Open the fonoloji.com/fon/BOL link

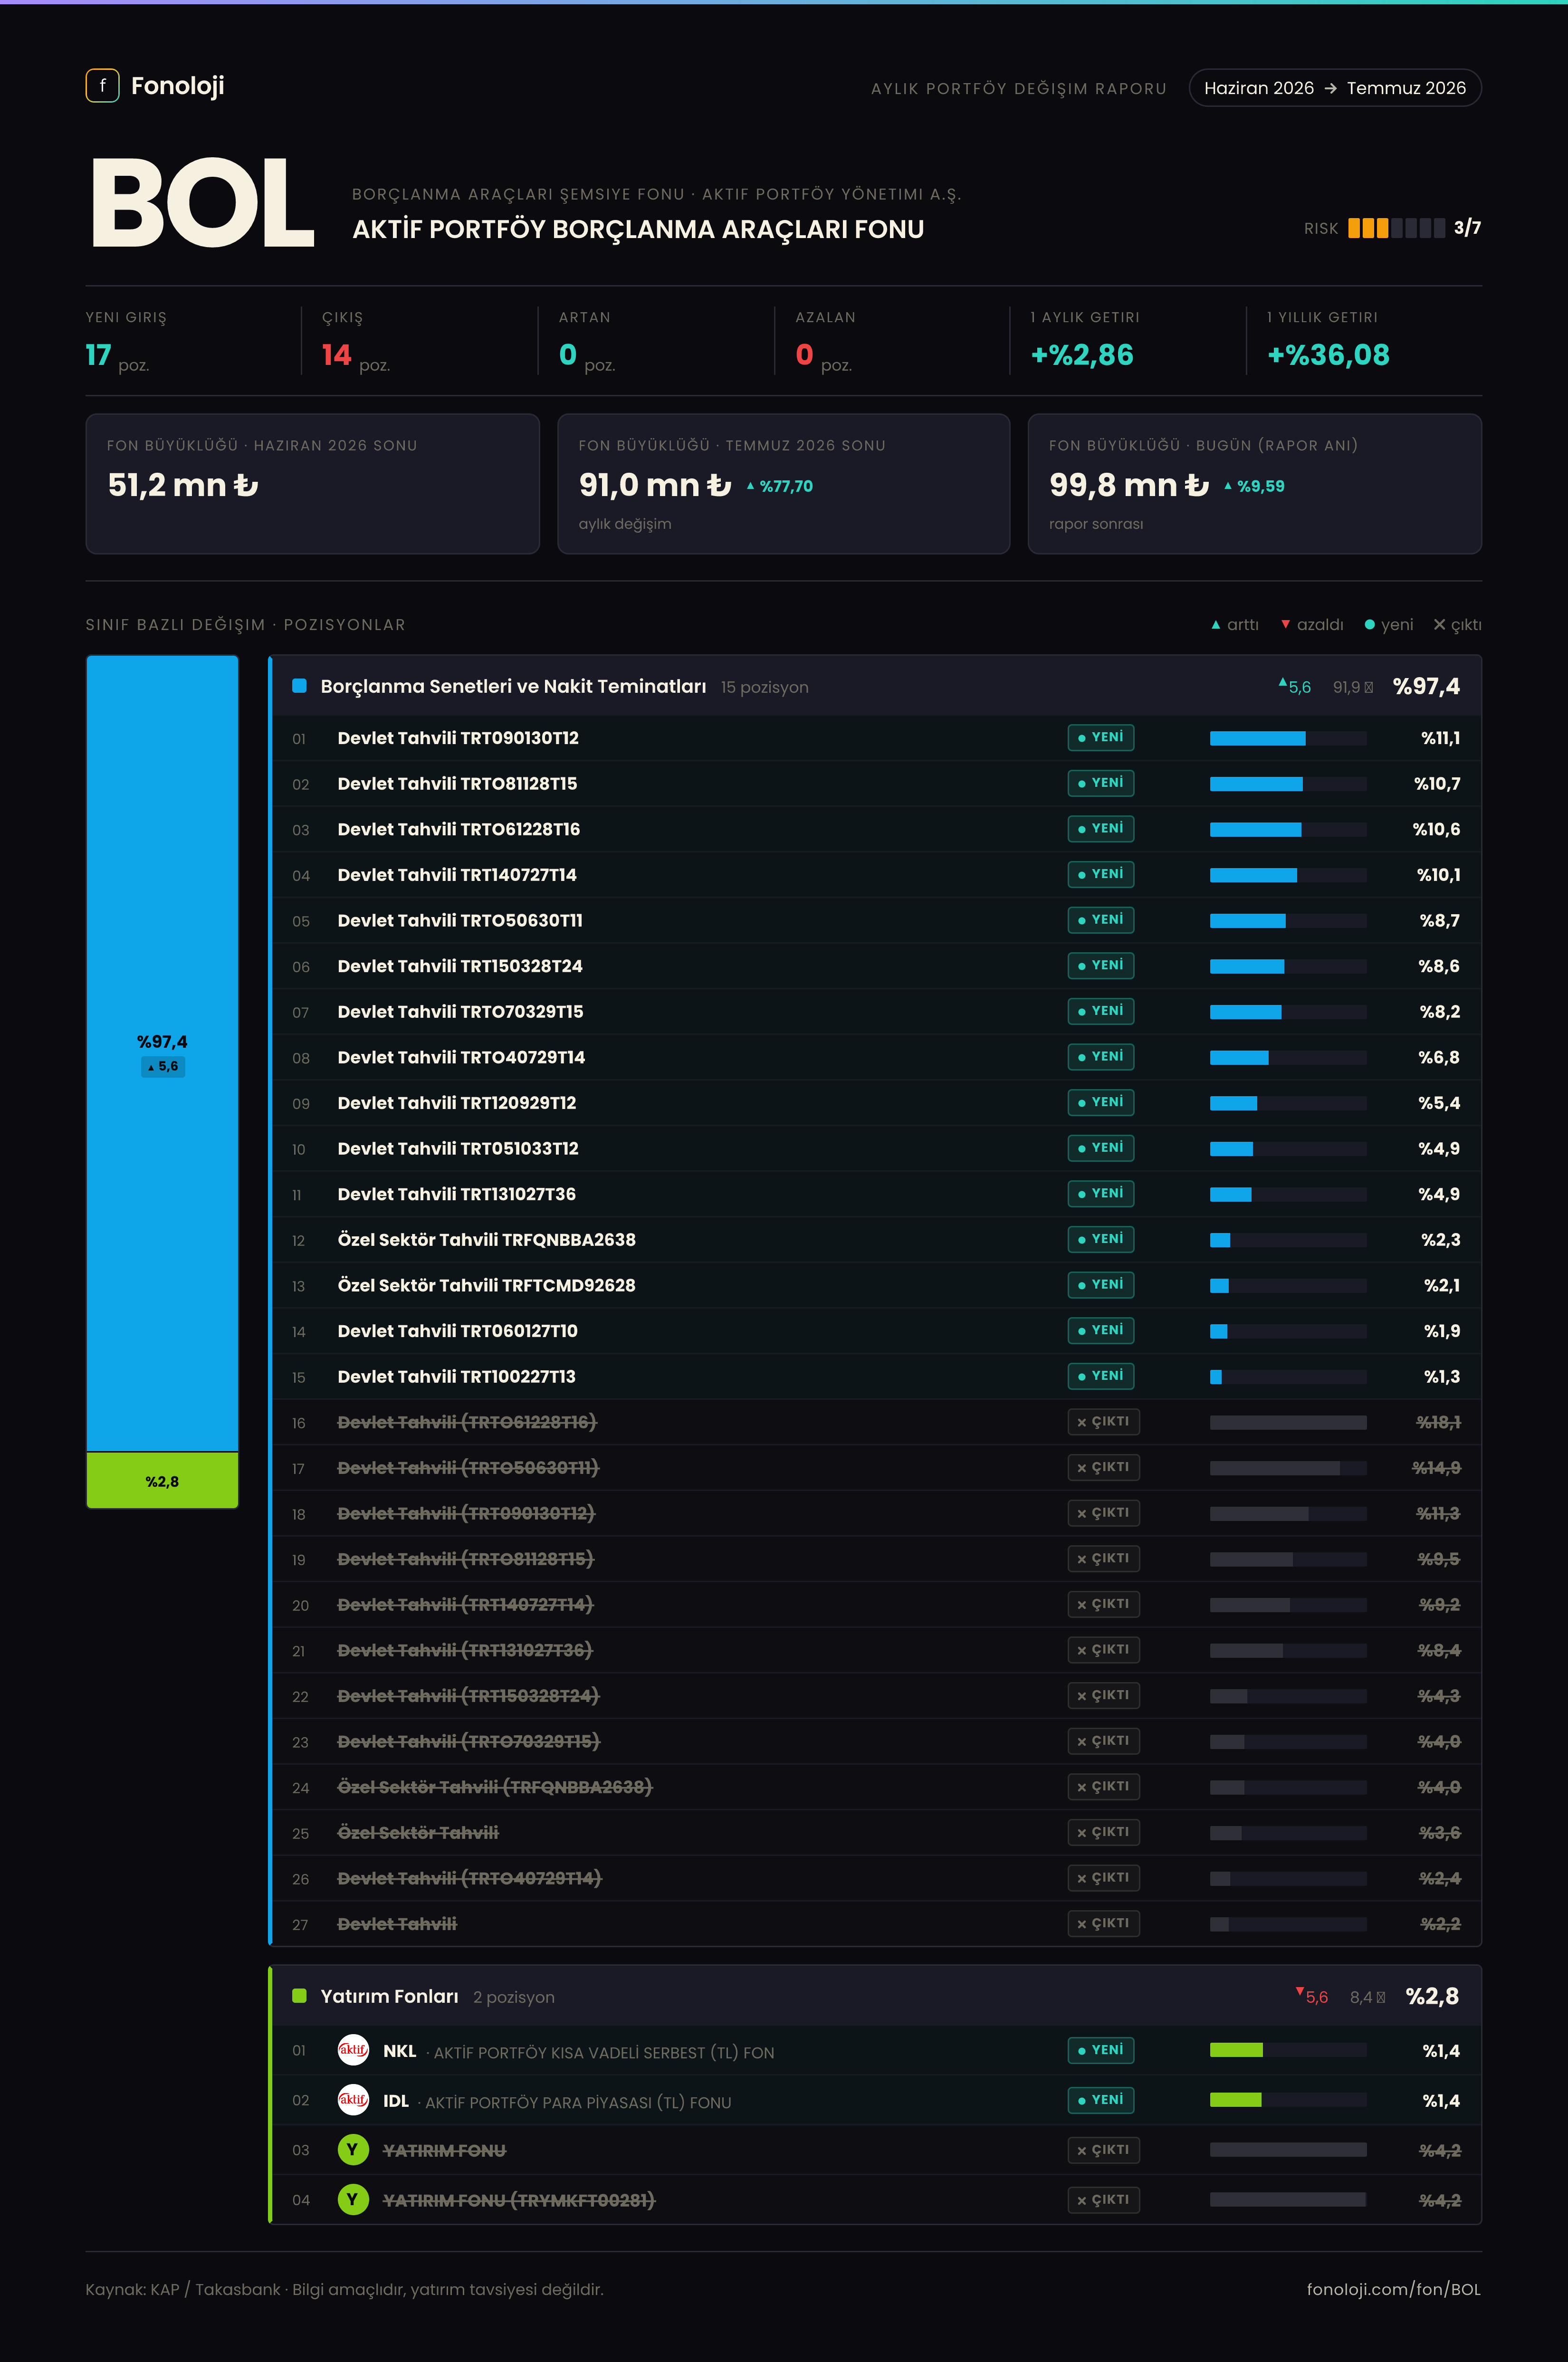(x=1393, y=2289)
